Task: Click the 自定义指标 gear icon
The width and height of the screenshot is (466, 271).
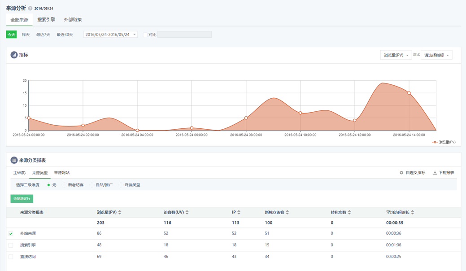Action: point(401,173)
